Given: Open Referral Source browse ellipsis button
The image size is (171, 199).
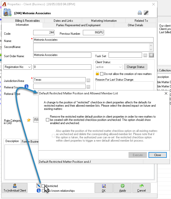Looking at the screenshot, I should point(88,87).
